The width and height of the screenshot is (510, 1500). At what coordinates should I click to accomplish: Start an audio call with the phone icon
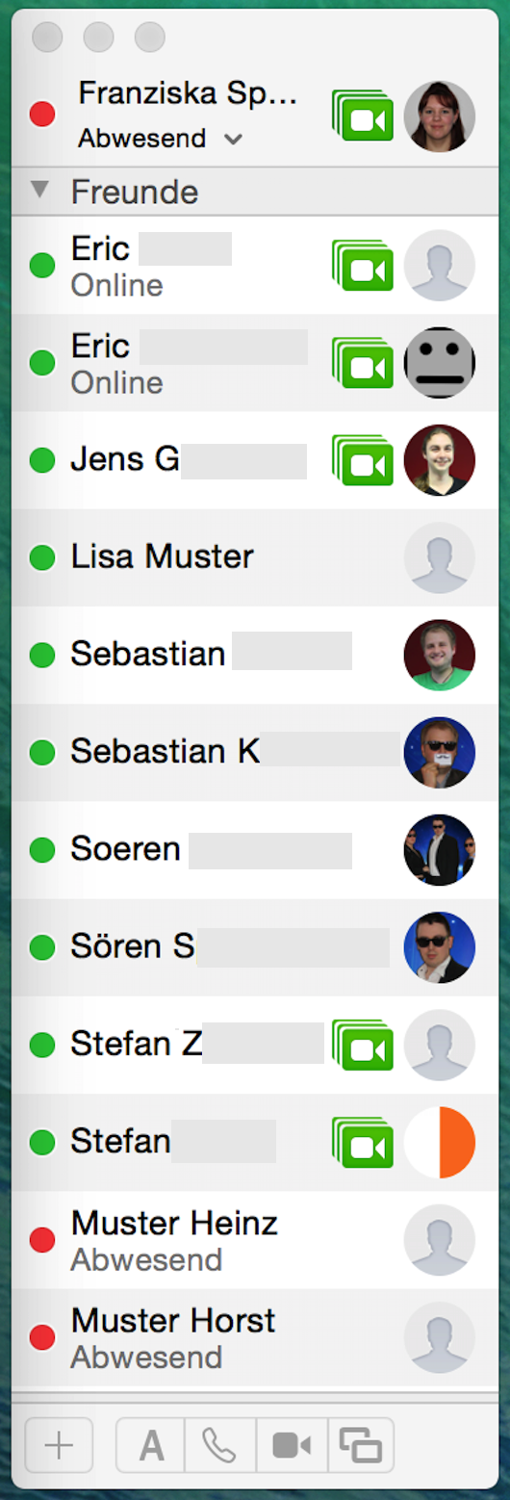click(220, 1445)
